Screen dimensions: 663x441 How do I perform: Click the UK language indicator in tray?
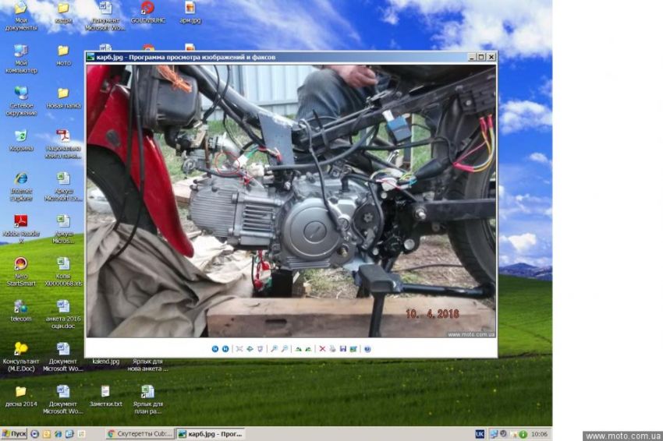click(x=480, y=434)
